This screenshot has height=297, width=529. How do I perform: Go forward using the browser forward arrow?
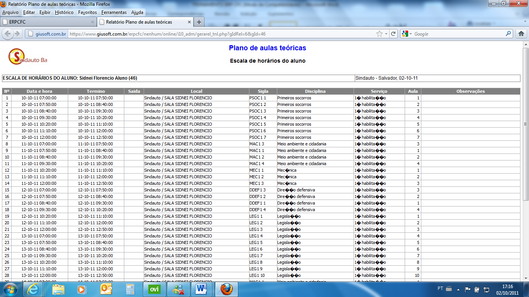click(x=17, y=34)
